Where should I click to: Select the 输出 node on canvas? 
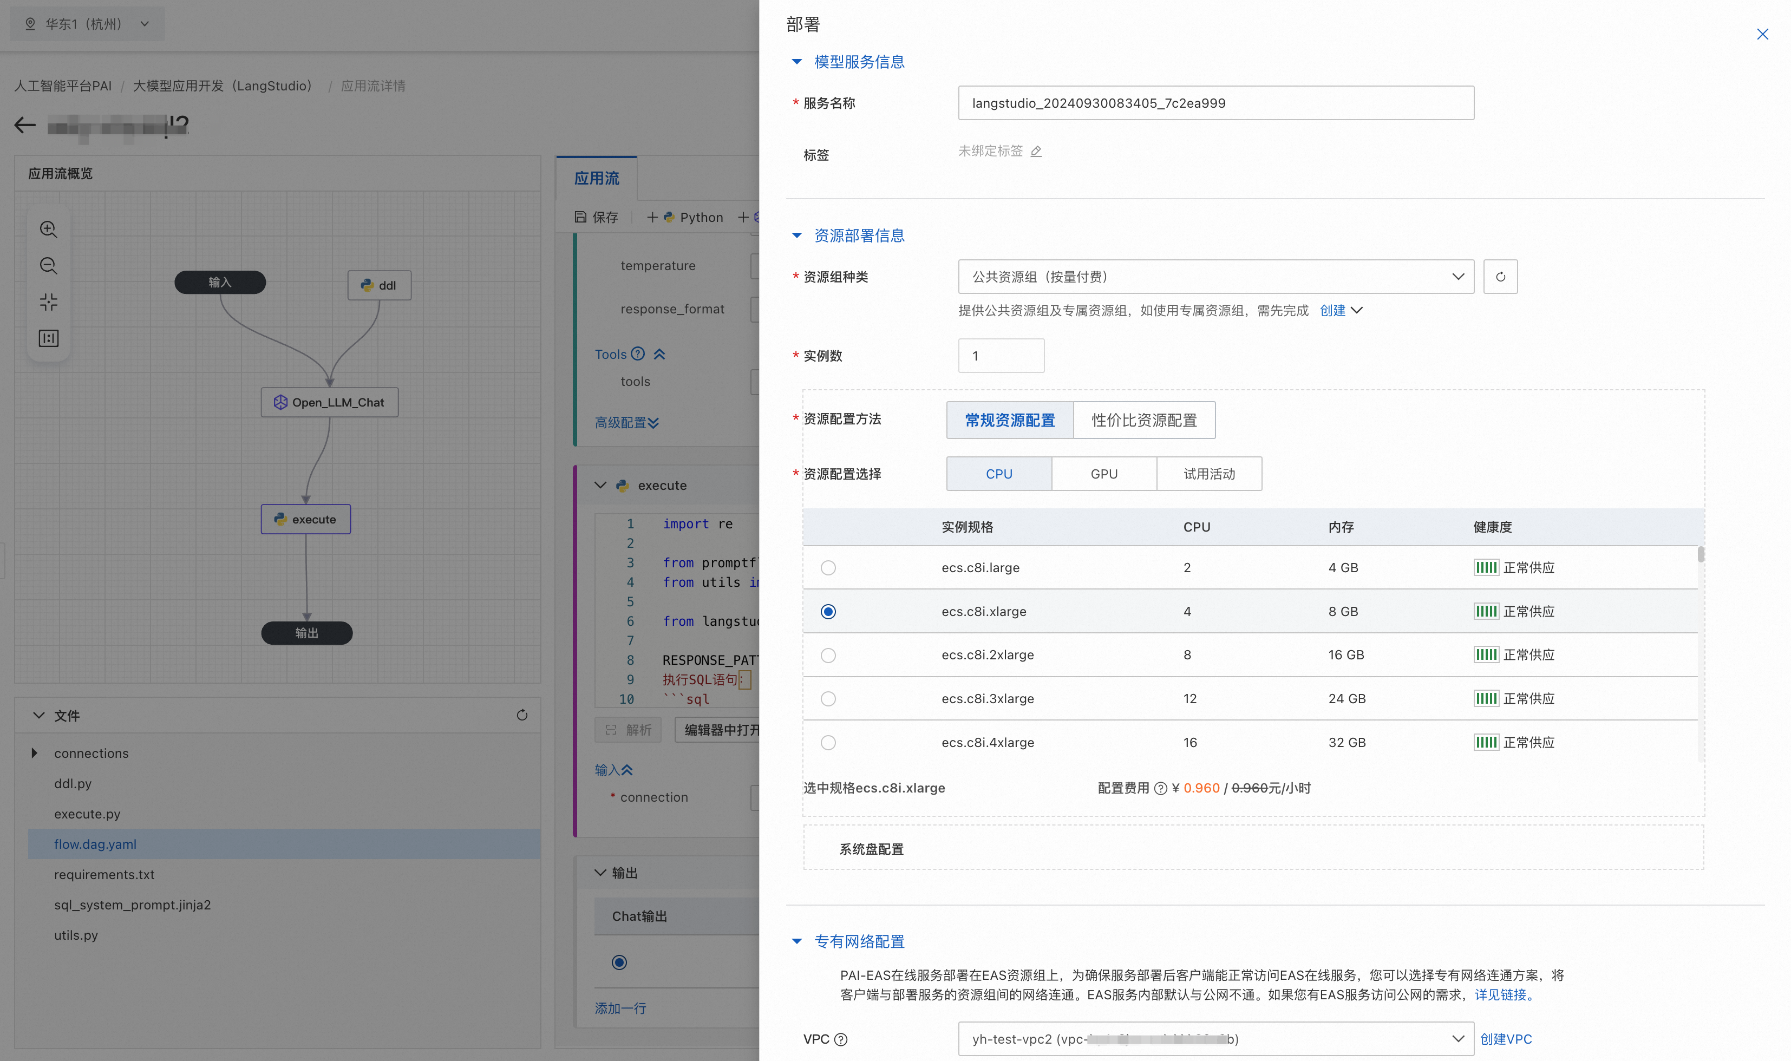(x=307, y=633)
